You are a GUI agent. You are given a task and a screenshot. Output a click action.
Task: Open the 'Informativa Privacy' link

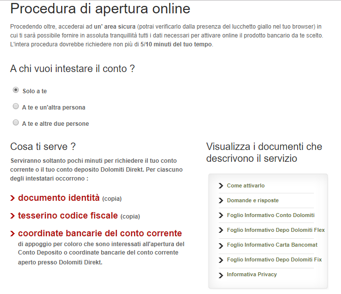251,274
